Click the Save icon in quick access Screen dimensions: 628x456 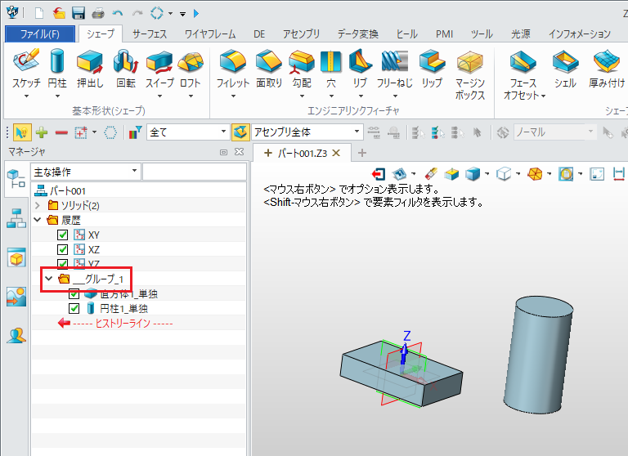(x=78, y=13)
